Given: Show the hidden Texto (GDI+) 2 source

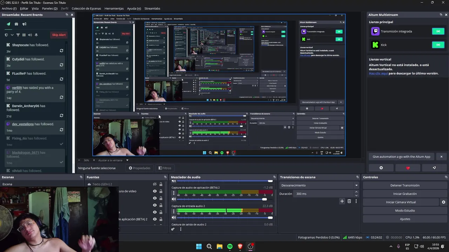Looking at the screenshot, I should coord(155,184).
